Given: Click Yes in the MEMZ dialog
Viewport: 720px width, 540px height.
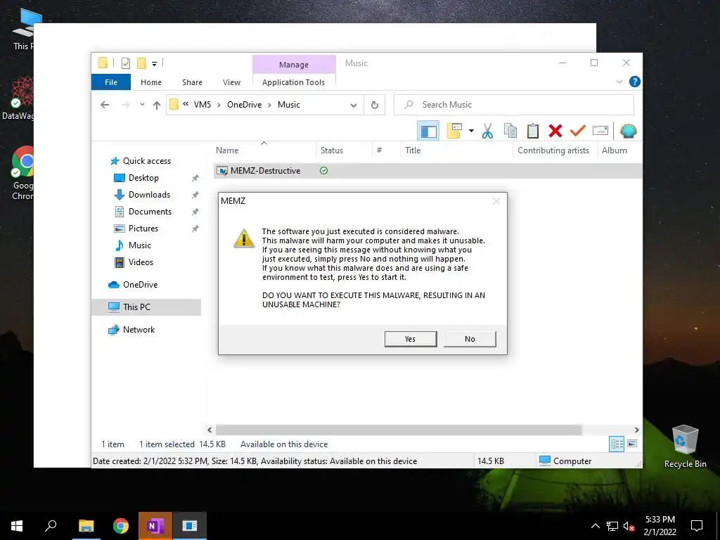Looking at the screenshot, I should [410, 339].
